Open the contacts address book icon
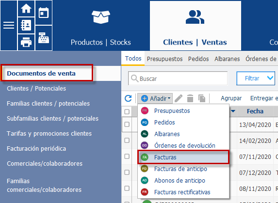 pyautogui.click(x=26, y=25)
